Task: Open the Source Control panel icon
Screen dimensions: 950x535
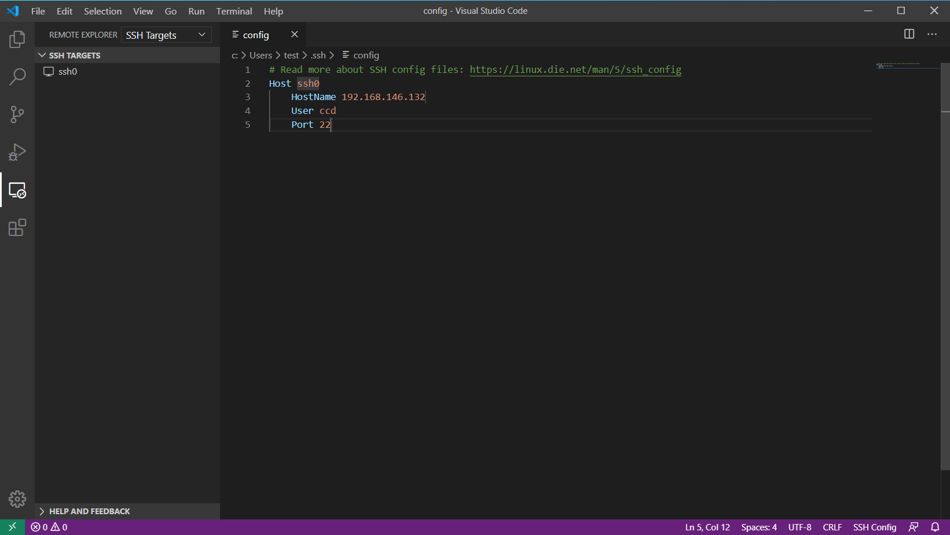Action: [17, 114]
